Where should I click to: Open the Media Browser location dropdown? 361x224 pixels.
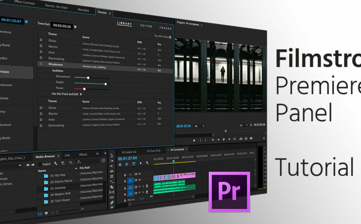tap(20, 165)
